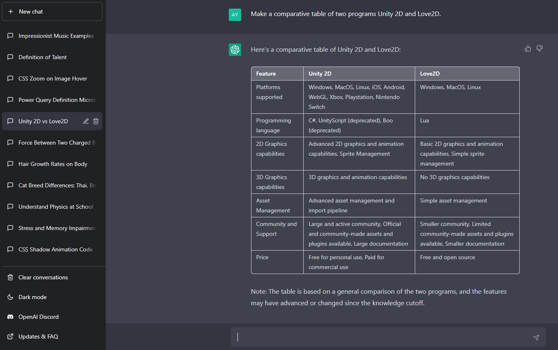The height and width of the screenshot is (350, 558).
Task: Open the Force Between Two Charged chat
Action: tap(52, 143)
